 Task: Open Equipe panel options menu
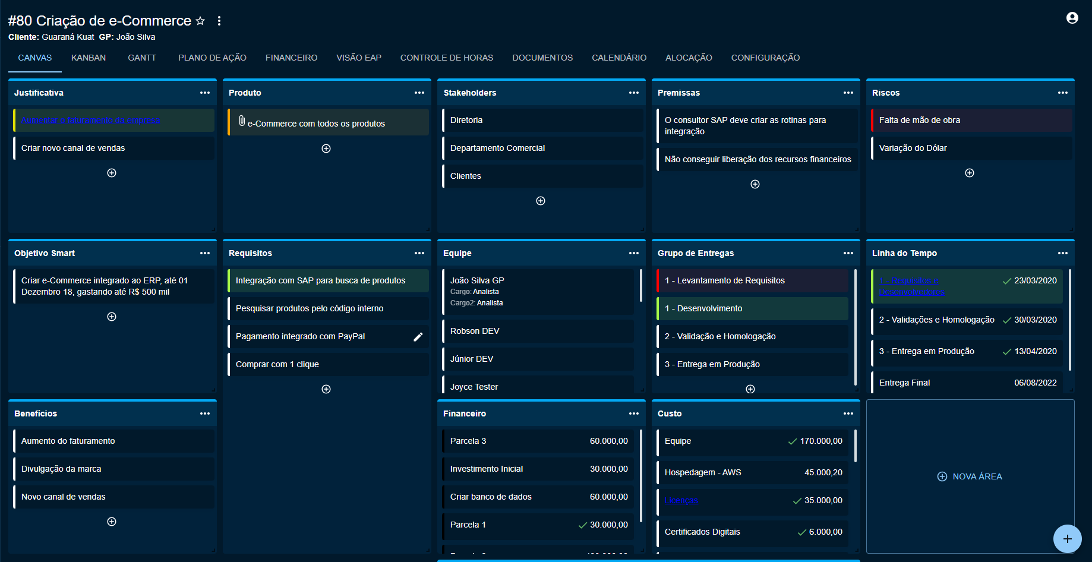[634, 253]
